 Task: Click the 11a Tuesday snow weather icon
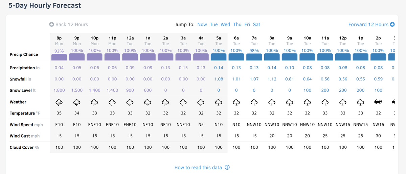pyautogui.click(x=325, y=102)
